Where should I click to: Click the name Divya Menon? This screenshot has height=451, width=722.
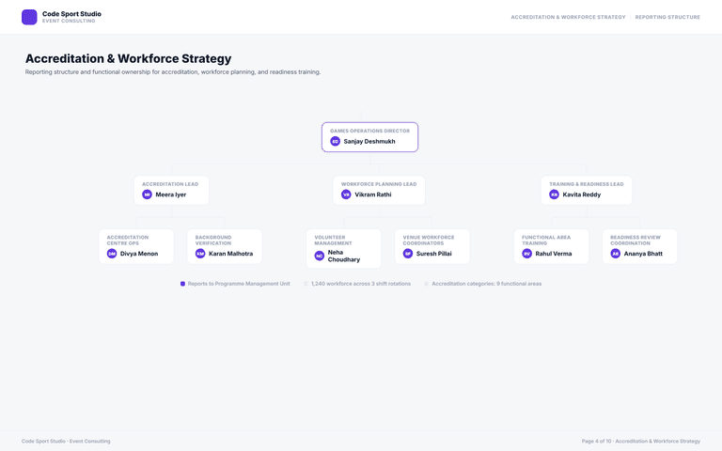pyautogui.click(x=139, y=254)
